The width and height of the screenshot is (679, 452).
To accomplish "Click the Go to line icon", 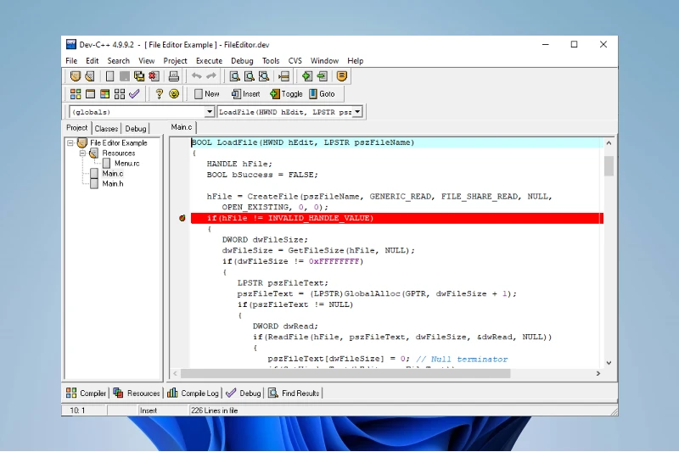I will (x=284, y=76).
